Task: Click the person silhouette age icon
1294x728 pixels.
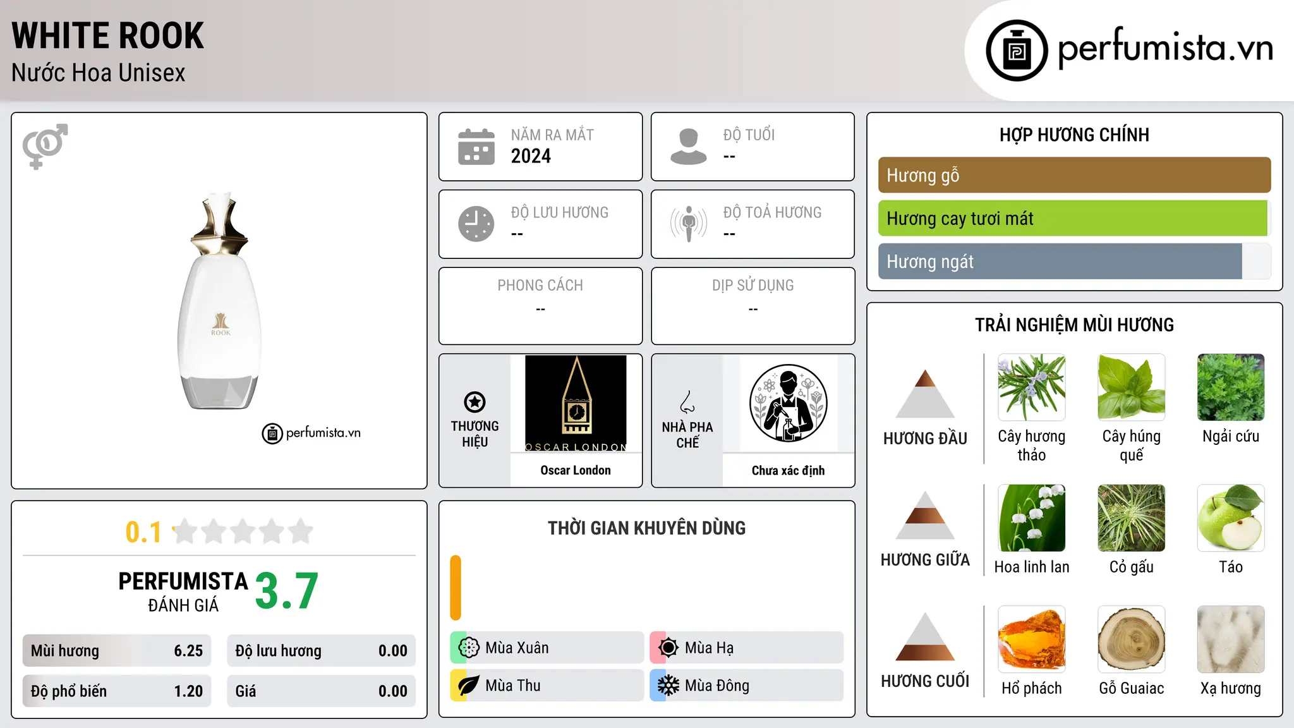Action: tap(688, 147)
